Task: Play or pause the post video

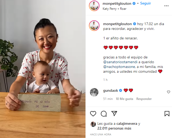Action: click(x=43, y=69)
